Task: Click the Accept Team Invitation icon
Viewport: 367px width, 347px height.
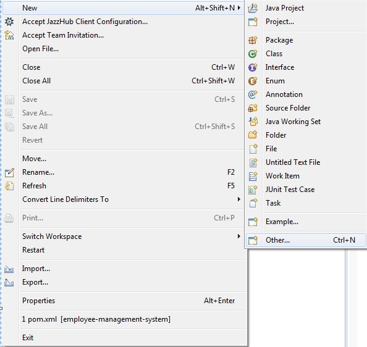Action: pos(9,35)
